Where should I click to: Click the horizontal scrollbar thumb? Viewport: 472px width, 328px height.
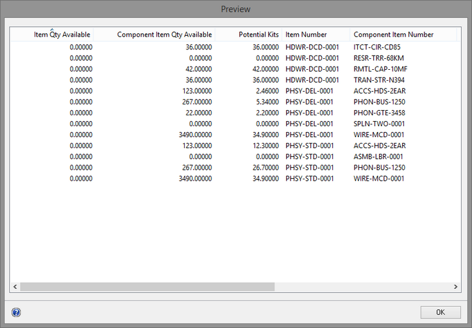147,287
